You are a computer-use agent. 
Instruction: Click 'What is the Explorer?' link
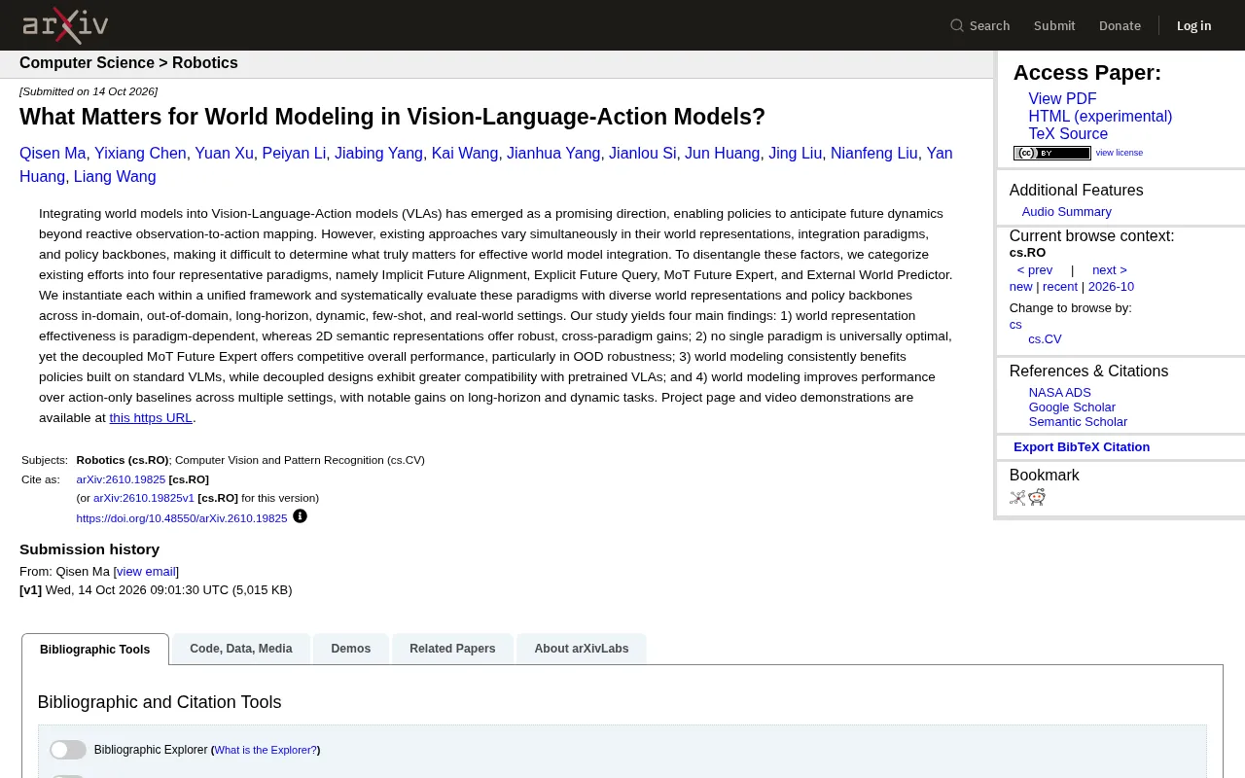pyautogui.click(x=266, y=750)
